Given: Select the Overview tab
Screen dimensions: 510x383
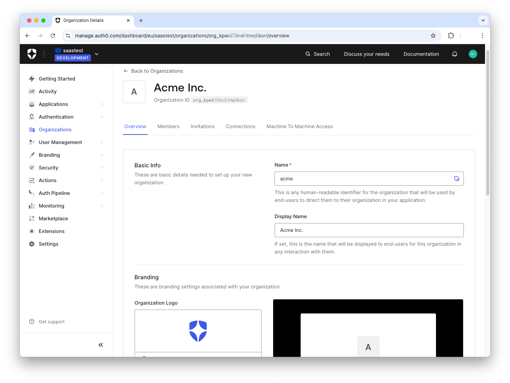Looking at the screenshot, I should [x=135, y=126].
